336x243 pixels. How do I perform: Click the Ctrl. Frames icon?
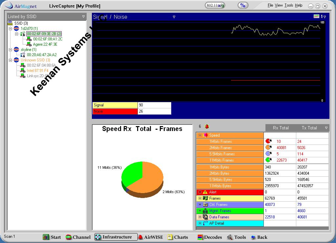point(205,204)
